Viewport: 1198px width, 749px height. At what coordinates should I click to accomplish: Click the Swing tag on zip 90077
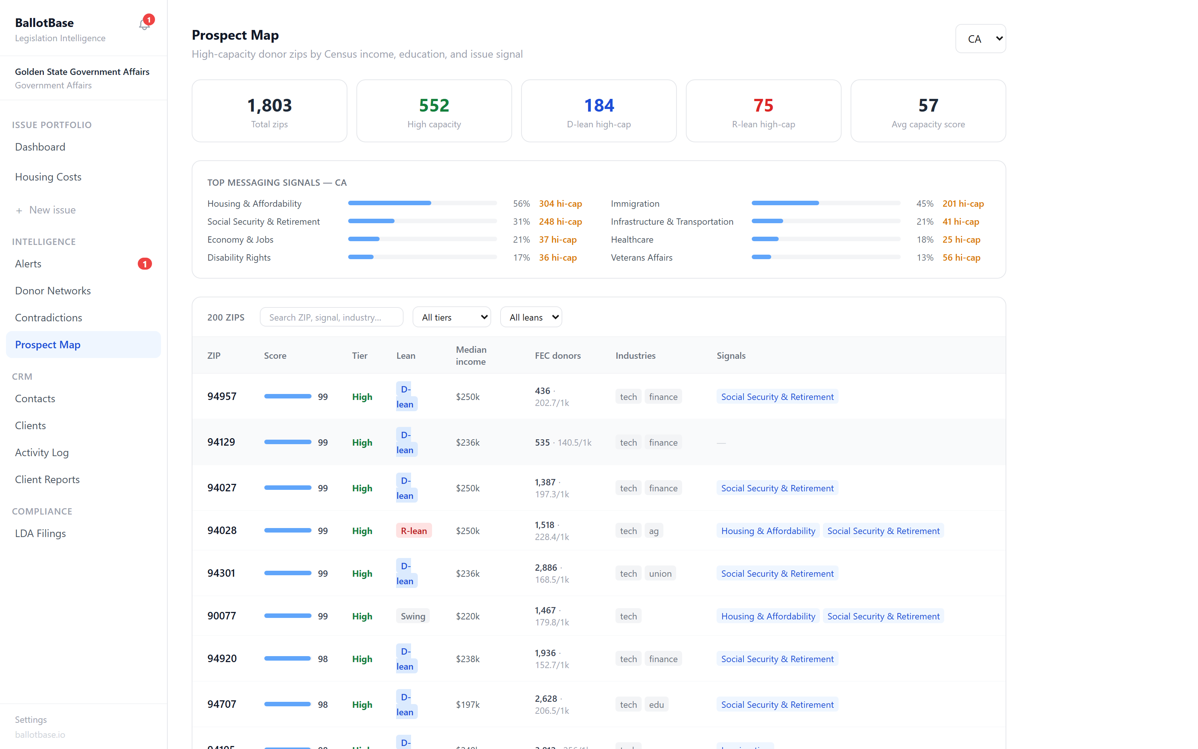[413, 616]
